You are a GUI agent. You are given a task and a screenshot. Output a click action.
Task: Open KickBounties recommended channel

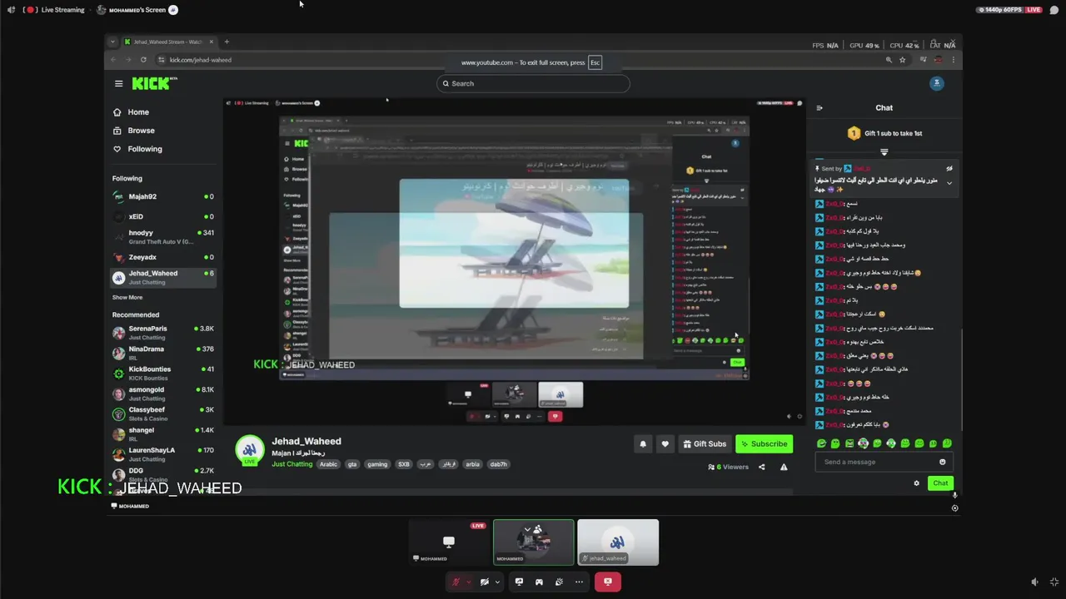(163, 373)
